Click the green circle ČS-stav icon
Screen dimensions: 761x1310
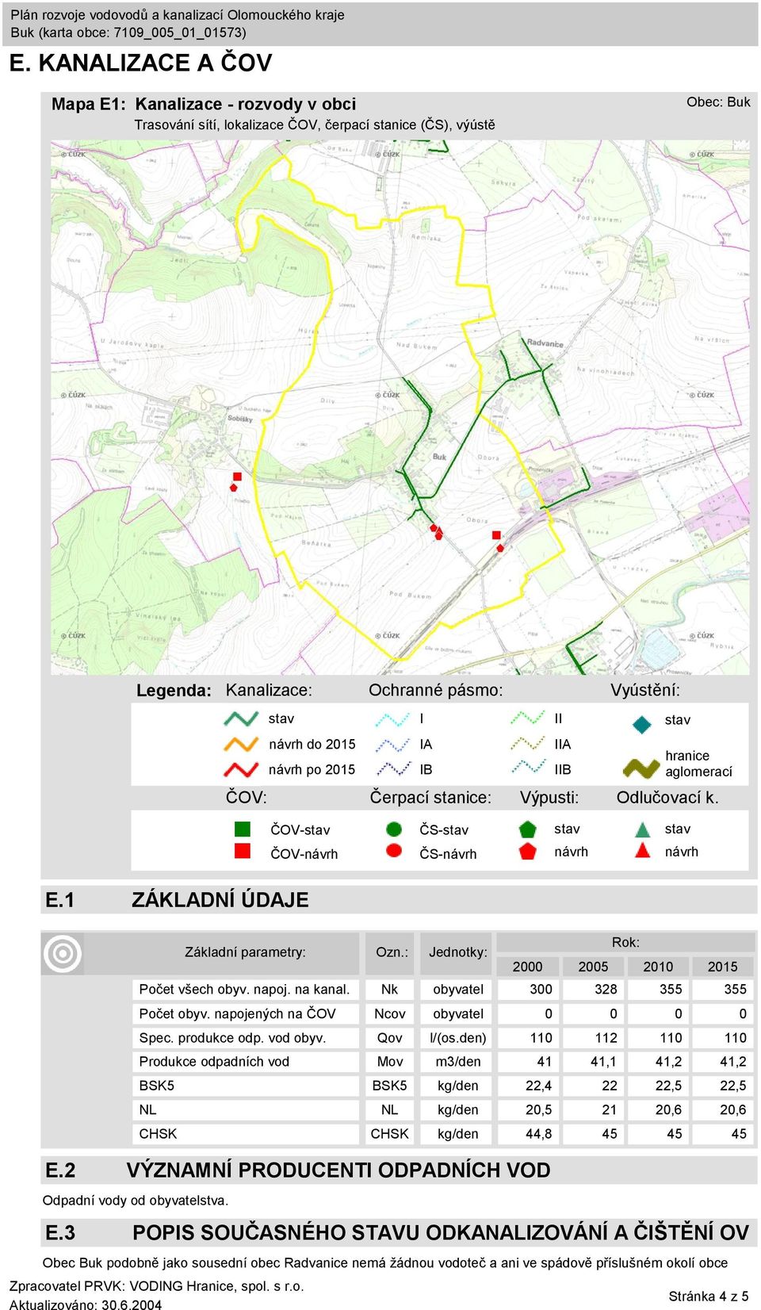pyautogui.click(x=393, y=829)
